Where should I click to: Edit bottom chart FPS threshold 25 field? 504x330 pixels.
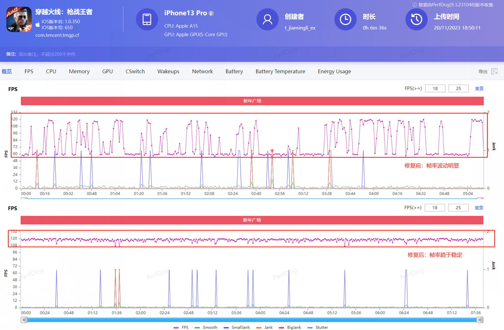pyautogui.click(x=458, y=208)
